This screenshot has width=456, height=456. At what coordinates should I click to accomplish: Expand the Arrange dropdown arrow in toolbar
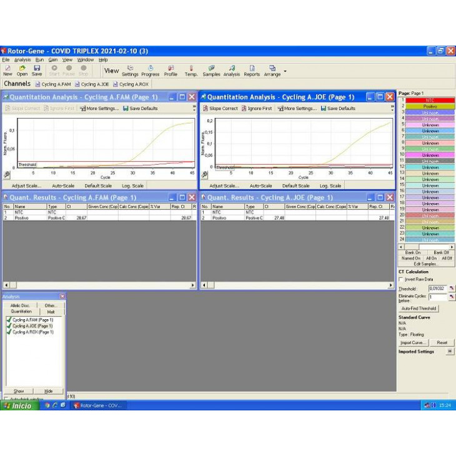(x=285, y=71)
